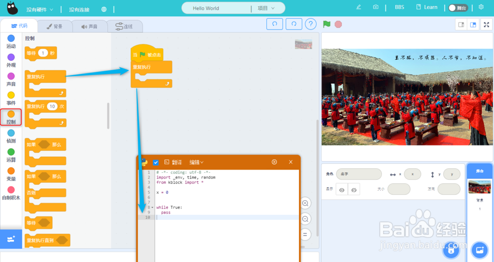Open the 编辑 edit dropdown
Screen dimensions: 494x262
196,162
